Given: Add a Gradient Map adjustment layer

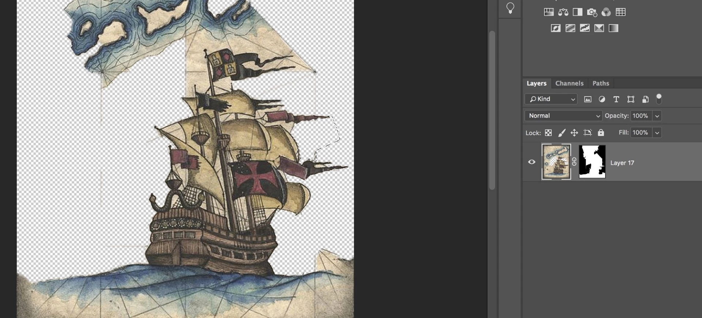Looking at the screenshot, I should (614, 28).
